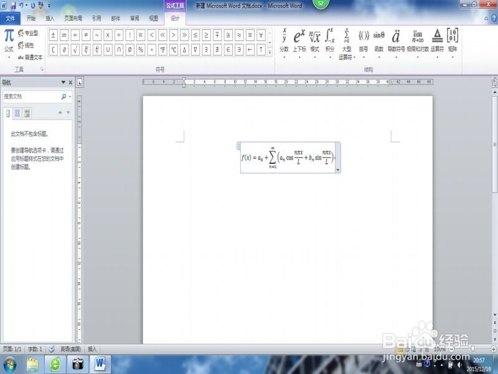Insert the degrees Fahrenheit symbol
The height and width of the screenshot is (374, 498).
tap(162, 50)
